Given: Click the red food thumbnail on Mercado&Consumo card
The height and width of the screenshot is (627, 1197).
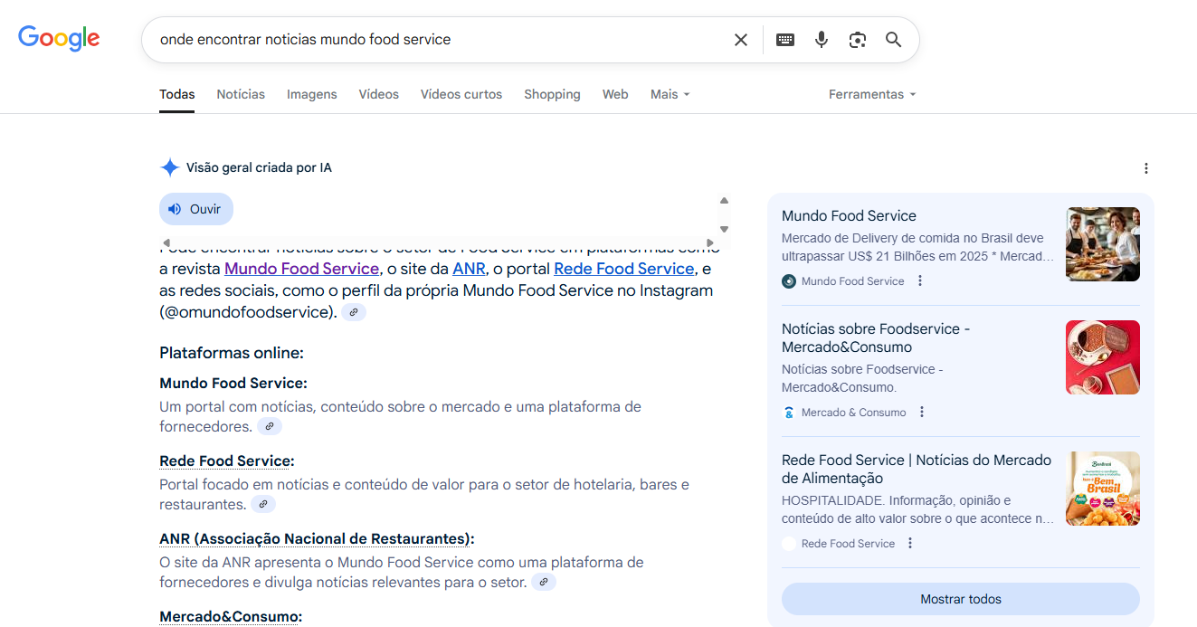Looking at the screenshot, I should 1103,357.
